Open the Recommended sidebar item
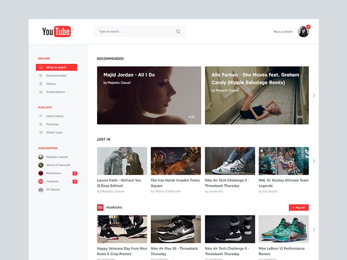Viewport: 347px width, 260px height. click(56, 75)
